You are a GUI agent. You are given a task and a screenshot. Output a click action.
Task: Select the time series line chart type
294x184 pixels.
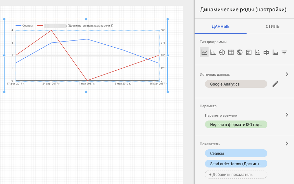204,52
